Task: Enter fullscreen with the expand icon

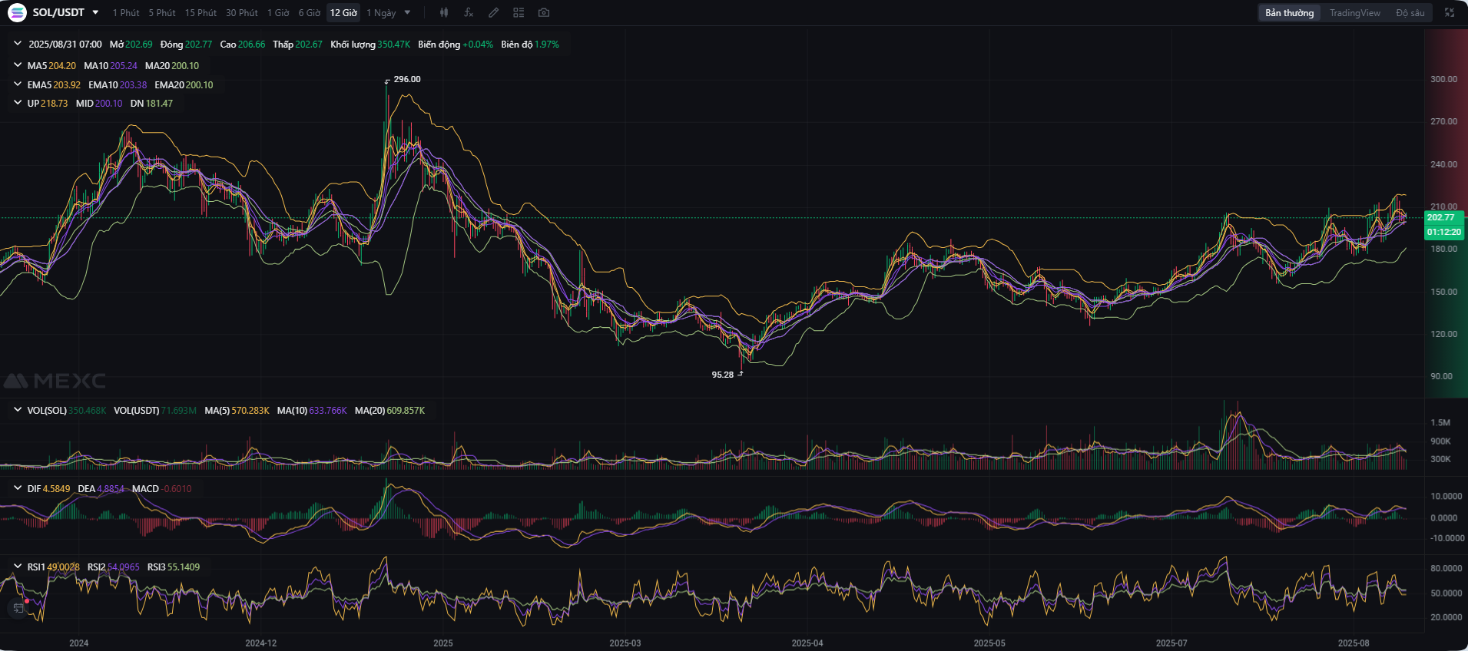Action: pyautogui.click(x=1450, y=12)
